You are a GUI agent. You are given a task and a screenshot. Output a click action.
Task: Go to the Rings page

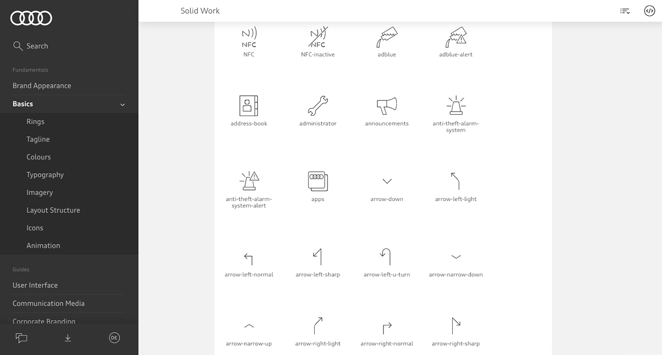pyautogui.click(x=36, y=122)
